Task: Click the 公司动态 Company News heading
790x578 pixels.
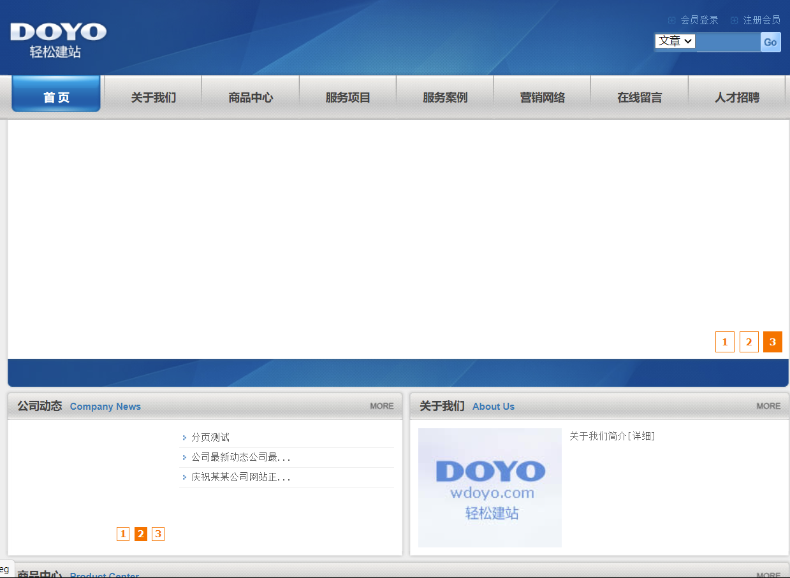Action: pos(79,406)
